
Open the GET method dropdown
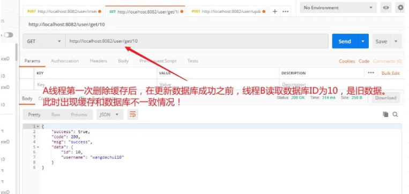tap(44, 41)
